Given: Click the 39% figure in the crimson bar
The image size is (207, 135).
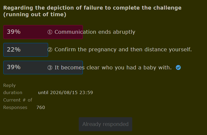Looking at the screenshot, I should coord(14,32).
